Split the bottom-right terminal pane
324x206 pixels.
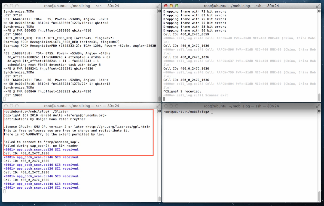click(319, 112)
